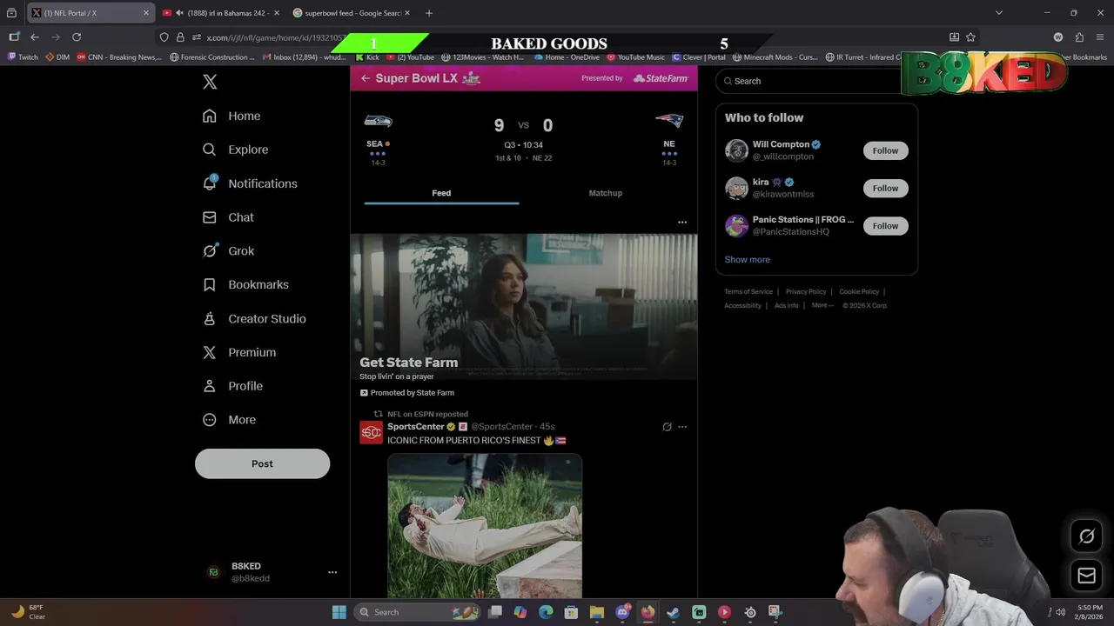Open the Bookmarks icon in sidebar
This screenshot has width=1114, height=626.
click(x=209, y=284)
